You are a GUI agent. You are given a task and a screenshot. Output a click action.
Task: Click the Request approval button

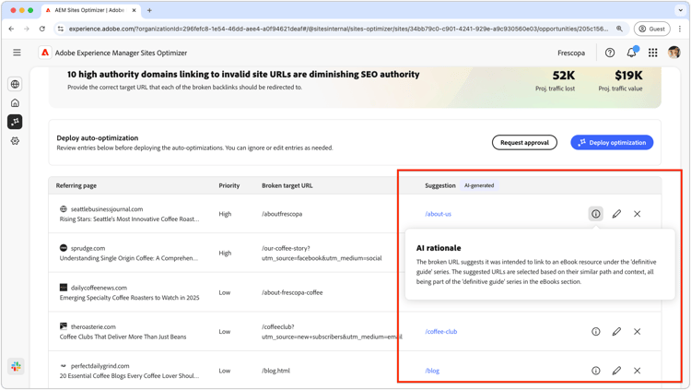coord(524,143)
